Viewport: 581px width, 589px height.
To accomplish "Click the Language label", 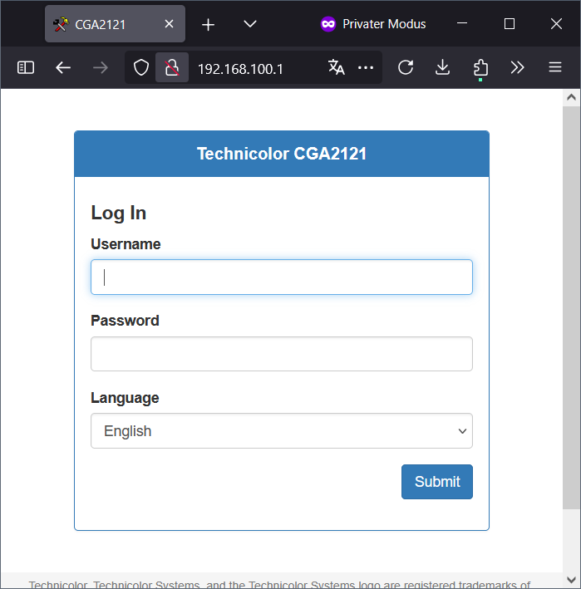I will (x=126, y=398).
